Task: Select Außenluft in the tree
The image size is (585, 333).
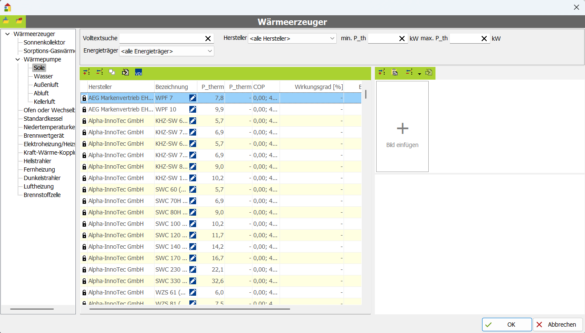Action: pos(46,85)
